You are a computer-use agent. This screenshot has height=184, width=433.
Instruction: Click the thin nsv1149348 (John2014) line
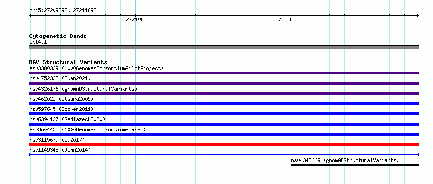[224, 155]
